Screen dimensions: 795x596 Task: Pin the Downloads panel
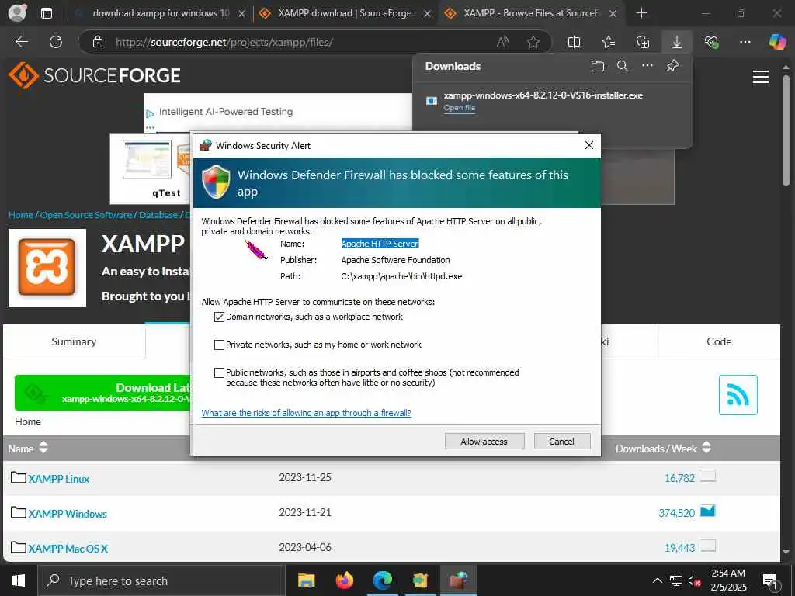click(673, 66)
